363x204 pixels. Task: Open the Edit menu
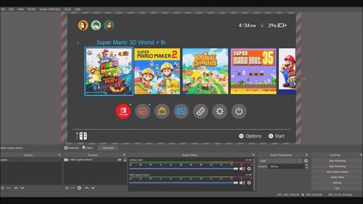(11, 9)
